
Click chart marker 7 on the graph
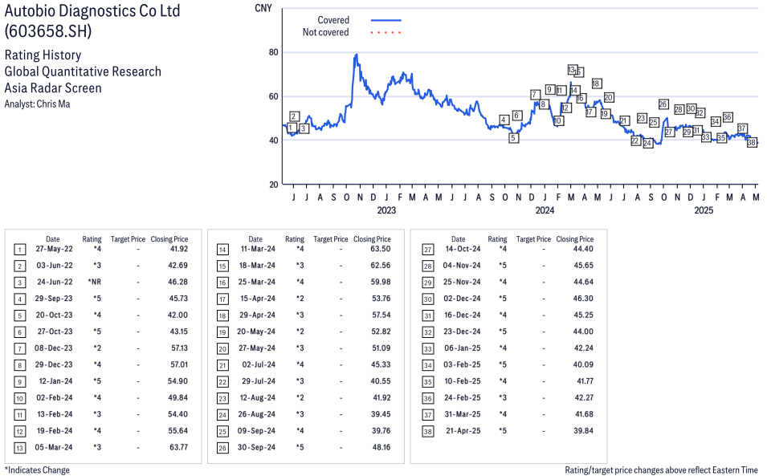coord(535,95)
